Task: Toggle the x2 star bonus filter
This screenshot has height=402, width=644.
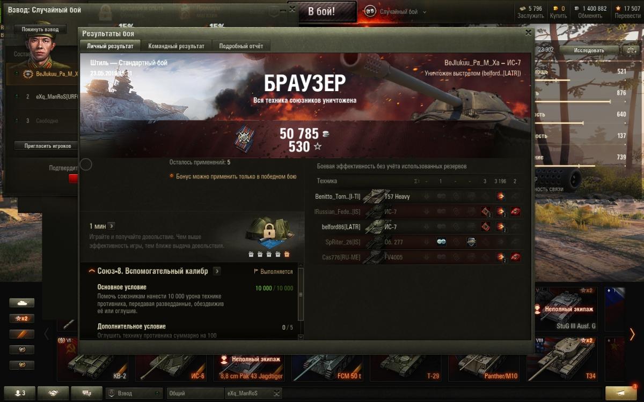Action: (22, 318)
